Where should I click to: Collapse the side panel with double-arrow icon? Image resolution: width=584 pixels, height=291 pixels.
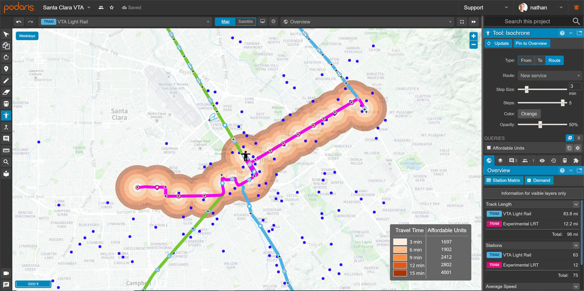(x=473, y=22)
